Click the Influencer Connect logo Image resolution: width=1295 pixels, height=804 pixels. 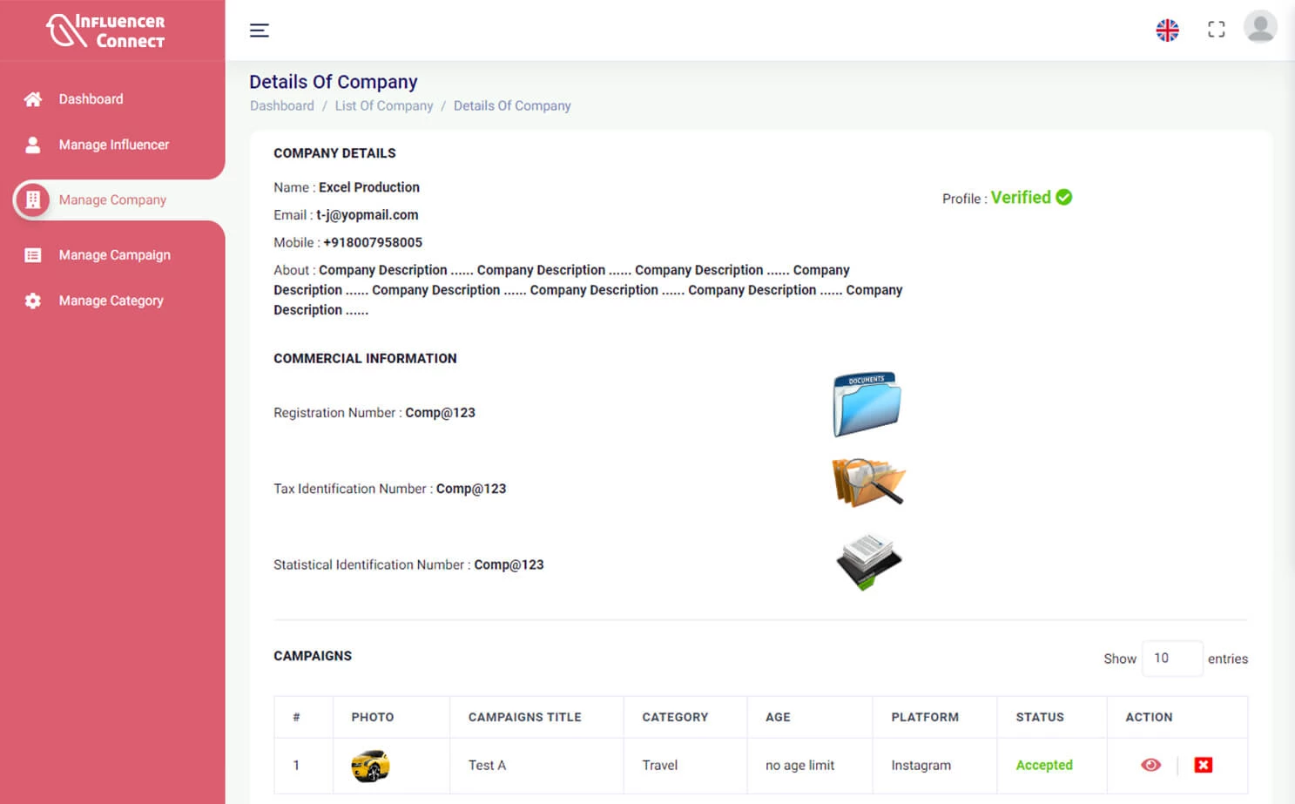click(106, 30)
